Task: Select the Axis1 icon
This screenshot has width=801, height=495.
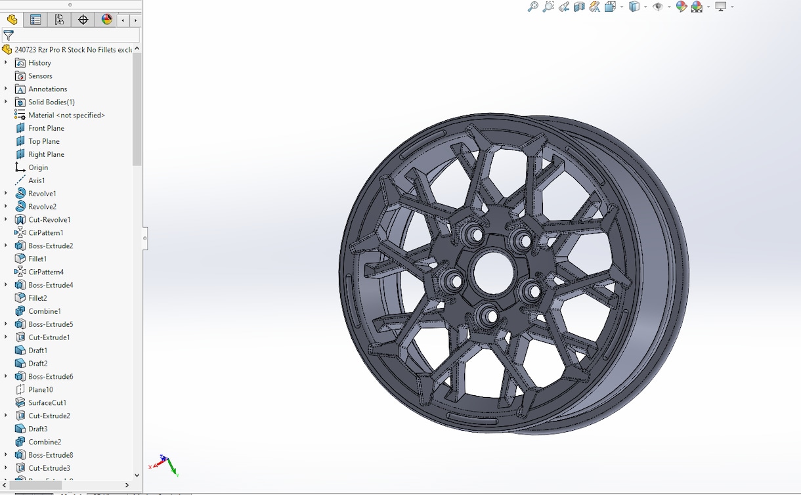Action: tap(20, 181)
